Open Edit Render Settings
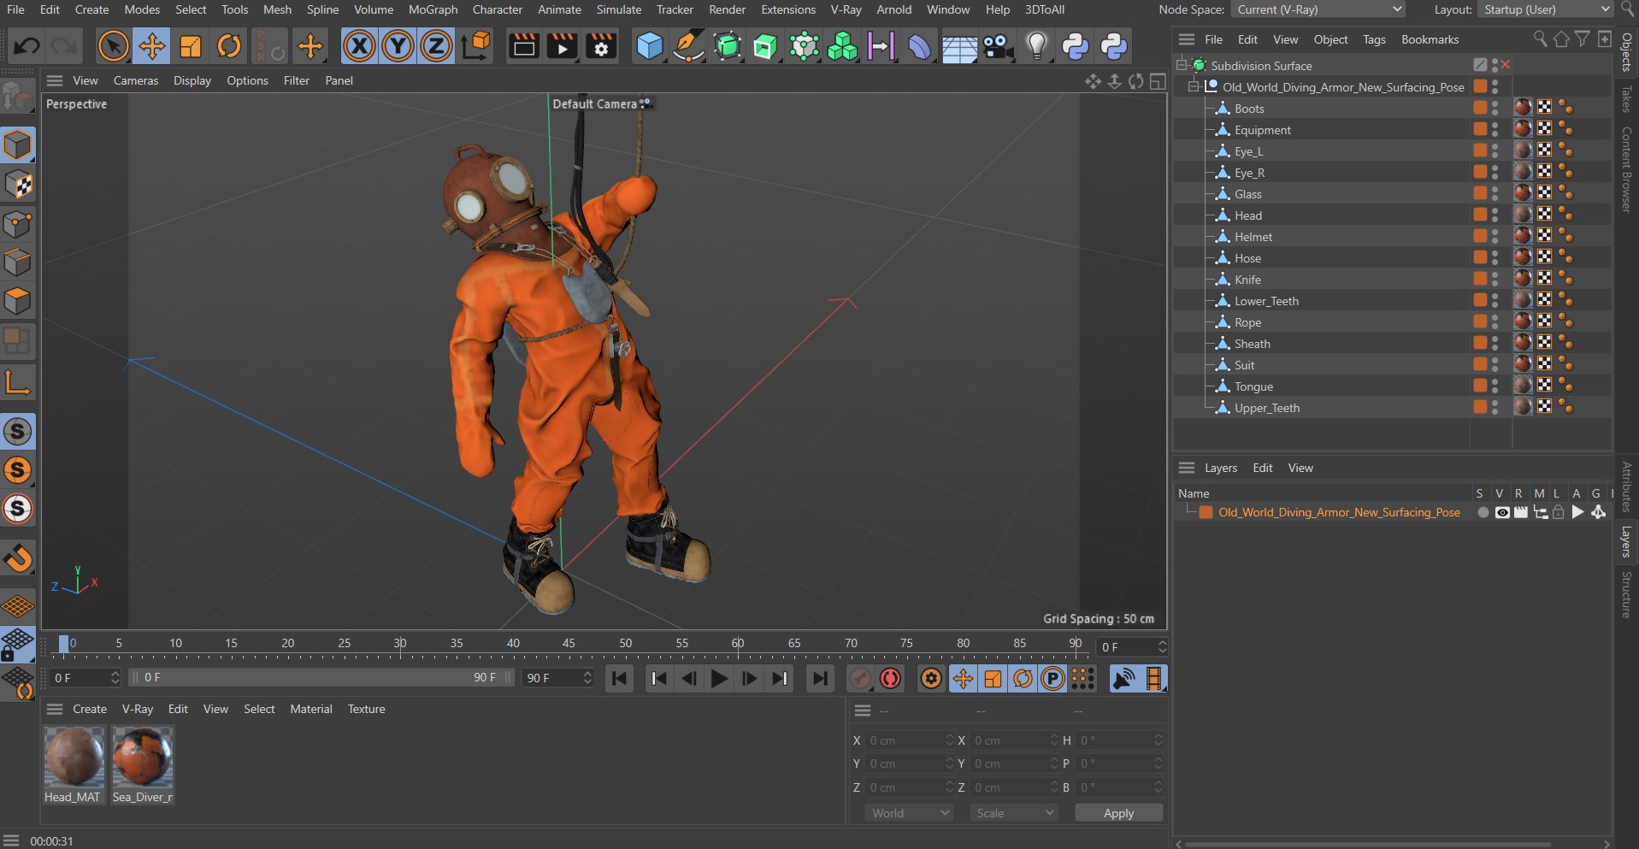 [600, 46]
